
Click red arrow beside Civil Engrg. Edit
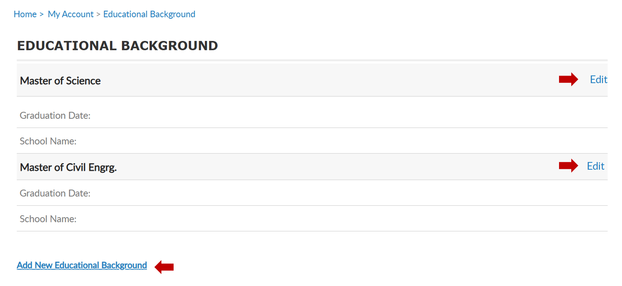[569, 166]
